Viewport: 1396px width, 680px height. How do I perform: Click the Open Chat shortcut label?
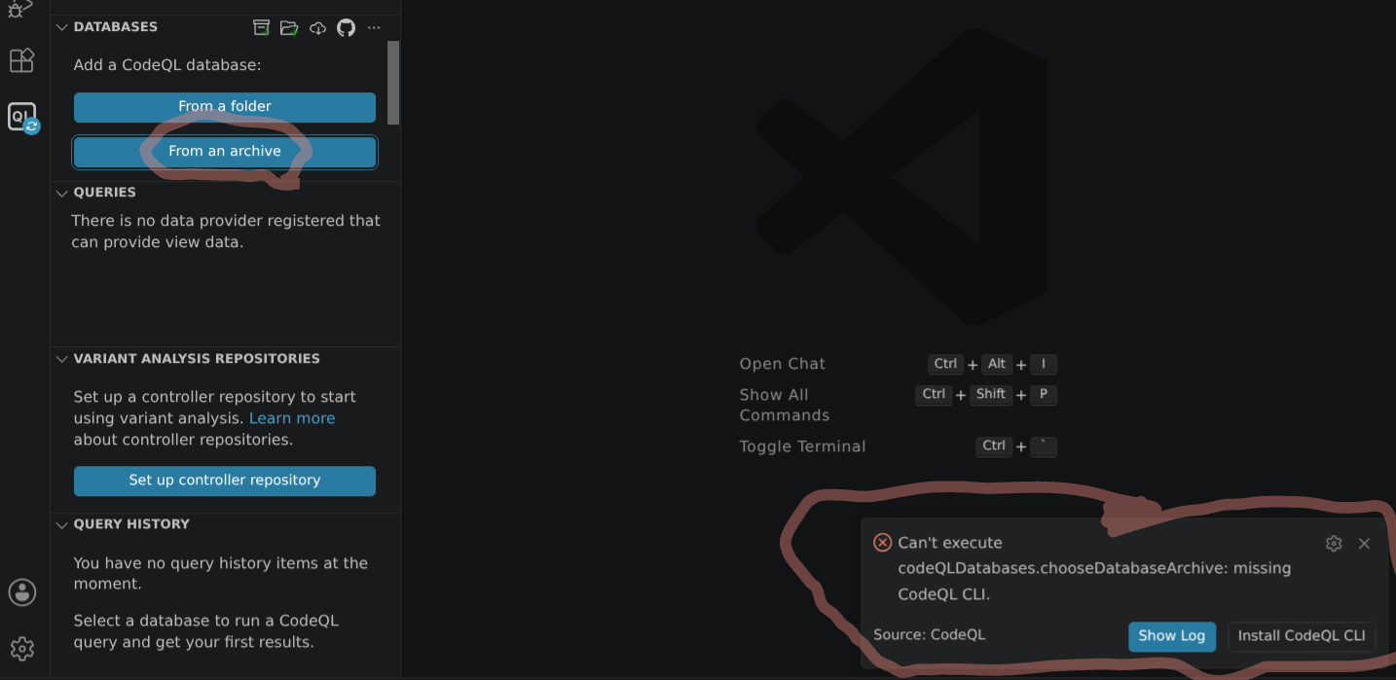pos(783,364)
